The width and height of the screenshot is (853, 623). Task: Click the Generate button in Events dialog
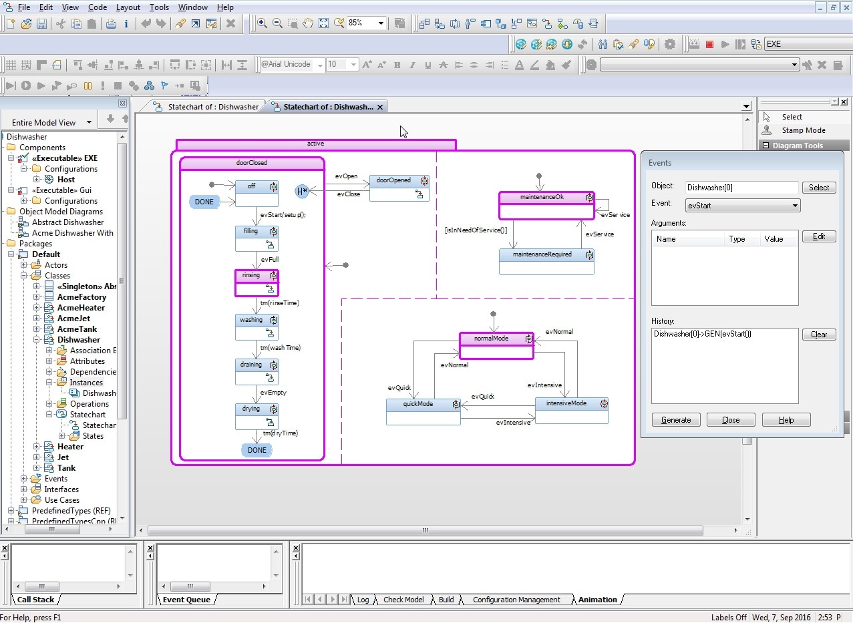pyautogui.click(x=675, y=419)
